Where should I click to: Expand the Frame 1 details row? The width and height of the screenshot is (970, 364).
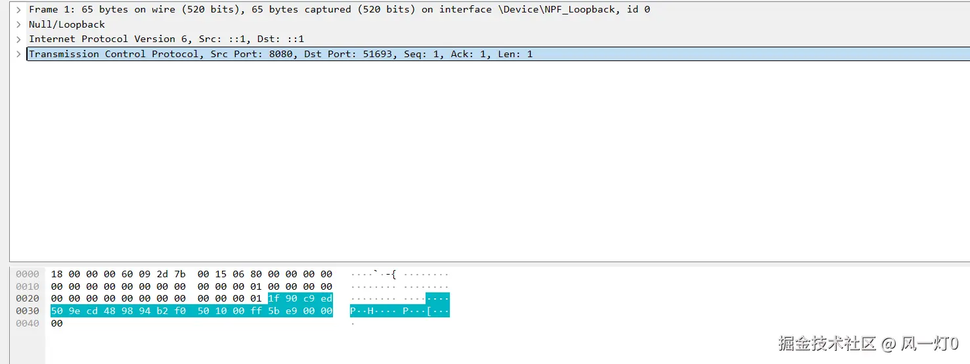pos(18,10)
